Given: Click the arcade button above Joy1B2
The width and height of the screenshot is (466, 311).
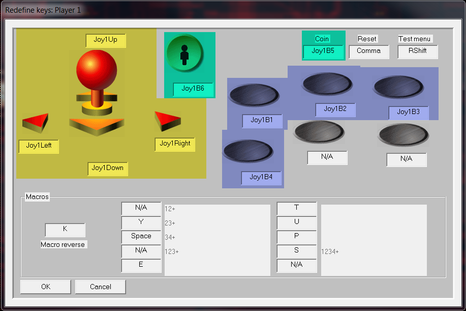Looking at the screenshot, I should tap(327, 83).
